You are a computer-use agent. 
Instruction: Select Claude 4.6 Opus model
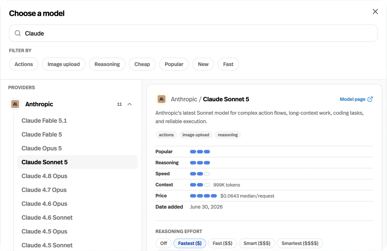(77, 204)
